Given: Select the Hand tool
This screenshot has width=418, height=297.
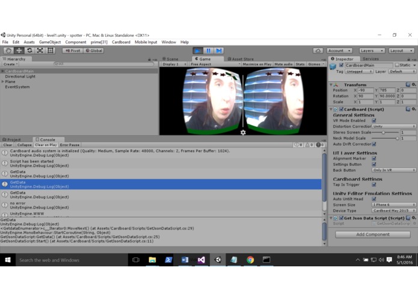Looking at the screenshot, I should pos(8,51).
